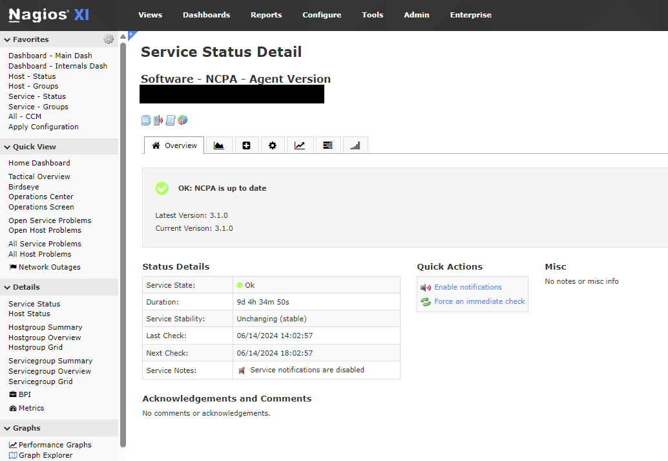Click Apply Configuration link
668x461 pixels.
[43, 127]
